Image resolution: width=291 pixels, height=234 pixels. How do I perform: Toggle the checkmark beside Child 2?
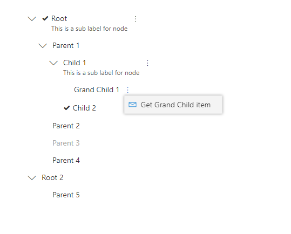point(66,108)
